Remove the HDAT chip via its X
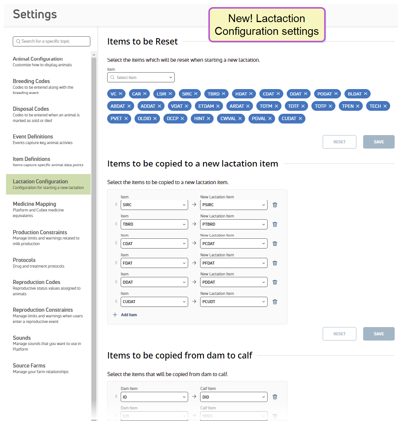Screen dimensions: 398x421 [251, 94]
